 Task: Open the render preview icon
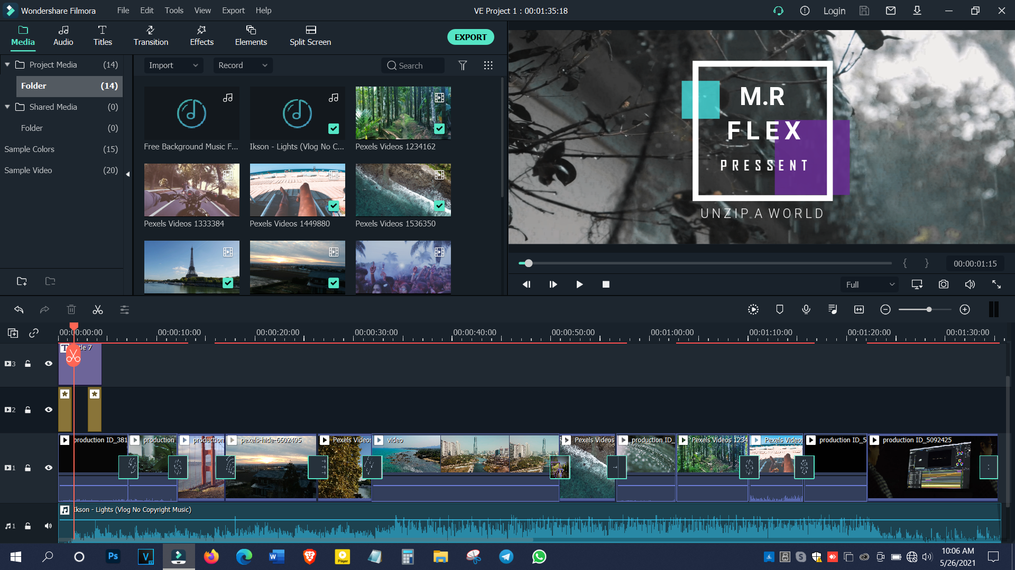point(753,309)
